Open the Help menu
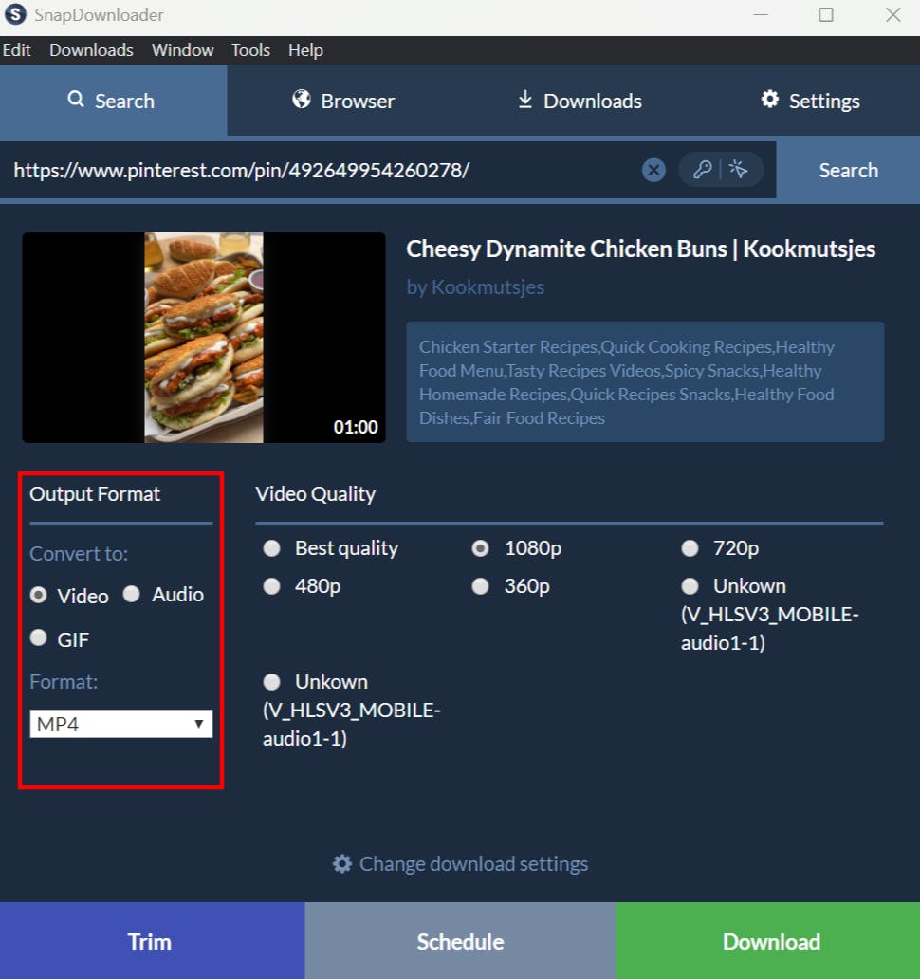Screen dimensions: 920x979 pos(305,50)
